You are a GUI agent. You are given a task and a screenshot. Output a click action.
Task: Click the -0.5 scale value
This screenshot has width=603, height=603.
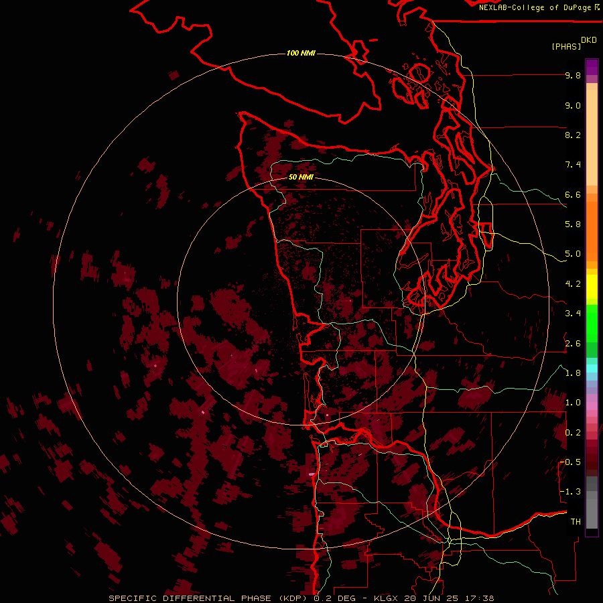click(x=570, y=462)
